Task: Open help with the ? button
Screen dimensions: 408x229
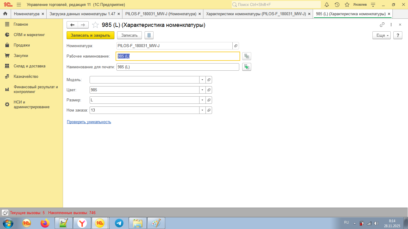Action: click(x=398, y=35)
